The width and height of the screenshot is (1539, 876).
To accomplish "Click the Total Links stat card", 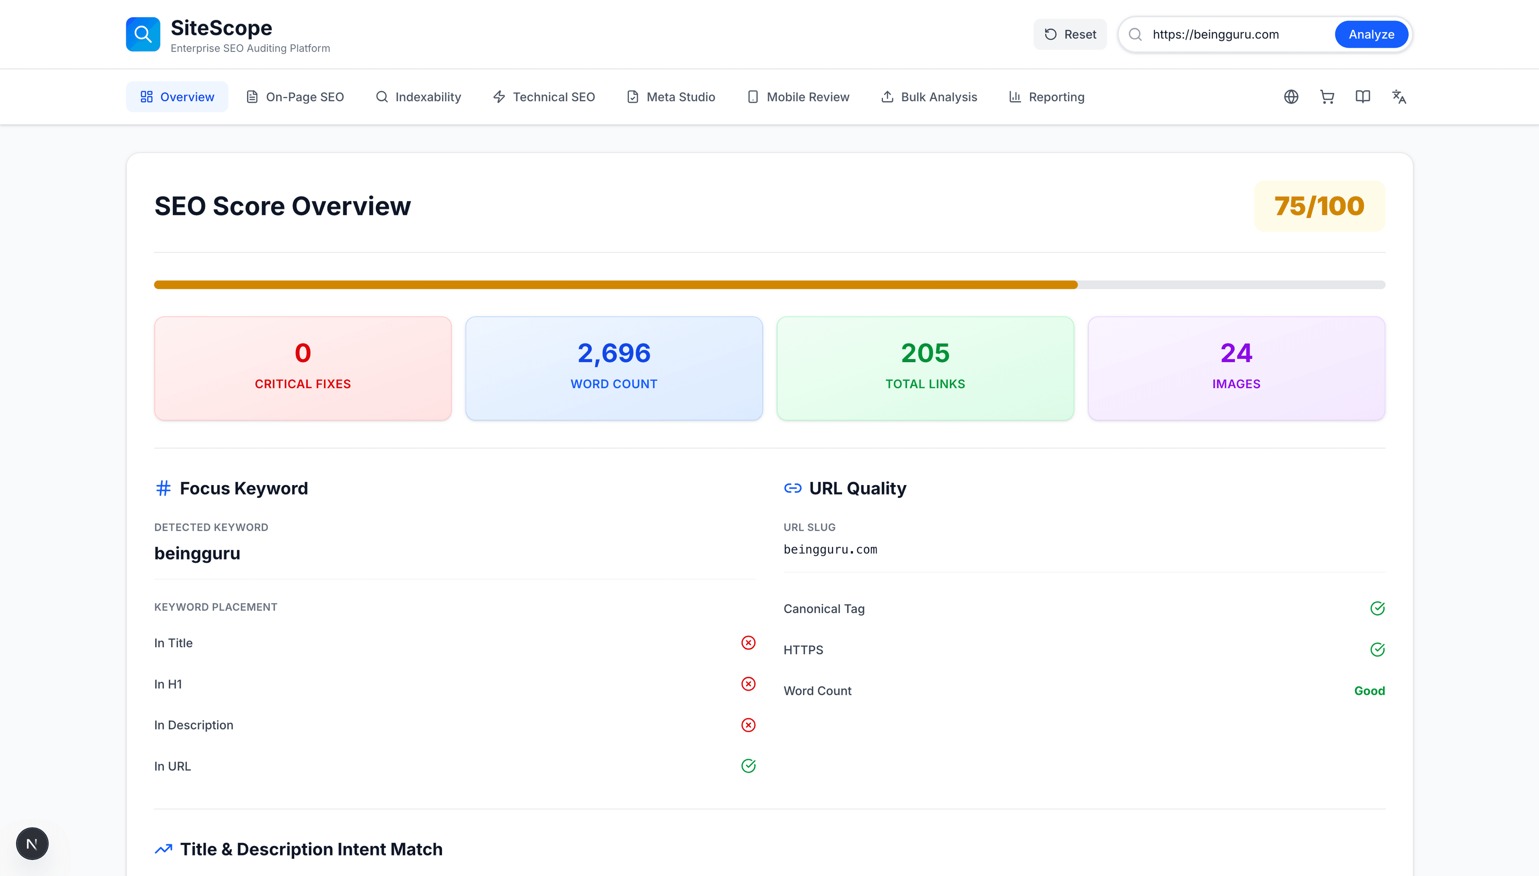I will click(925, 368).
